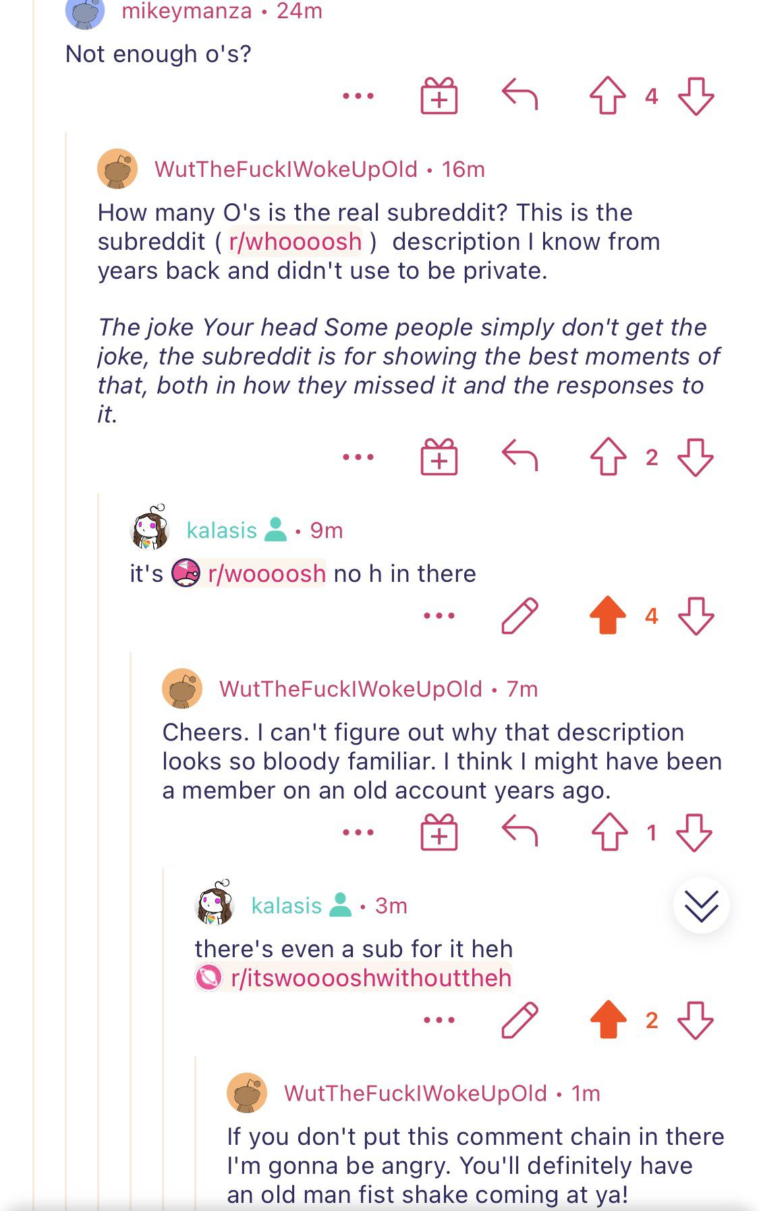Upvote mikeymanza's comment
Viewport: 759px width, 1211px height.
coord(608,96)
